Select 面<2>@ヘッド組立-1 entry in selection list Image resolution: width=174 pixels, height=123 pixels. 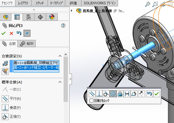point(36,67)
